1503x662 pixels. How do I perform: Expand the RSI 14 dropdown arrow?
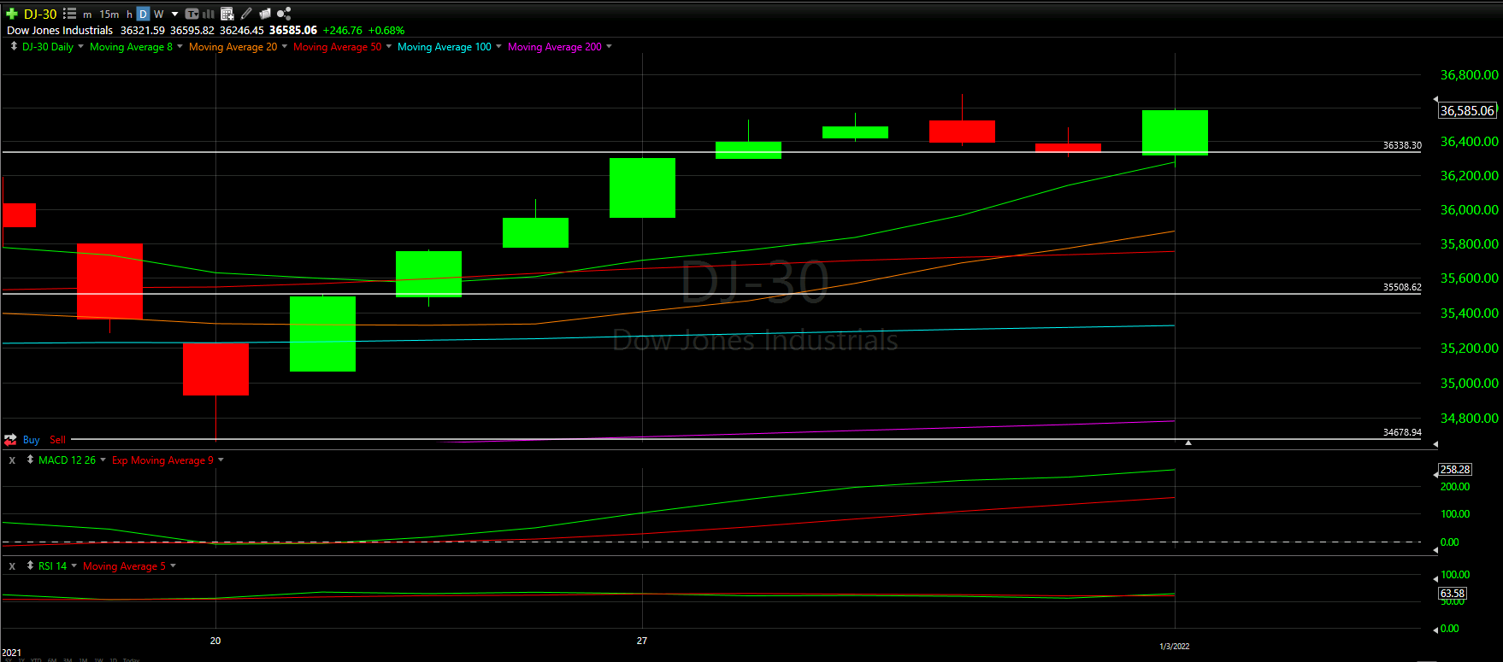[x=74, y=565]
